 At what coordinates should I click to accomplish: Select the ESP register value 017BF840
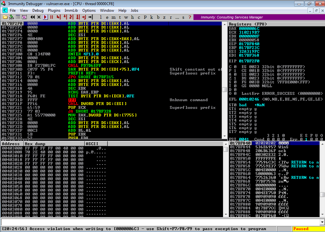point(249,44)
